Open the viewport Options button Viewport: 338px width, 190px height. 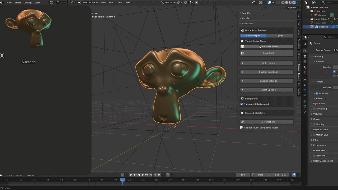click(x=293, y=8)
